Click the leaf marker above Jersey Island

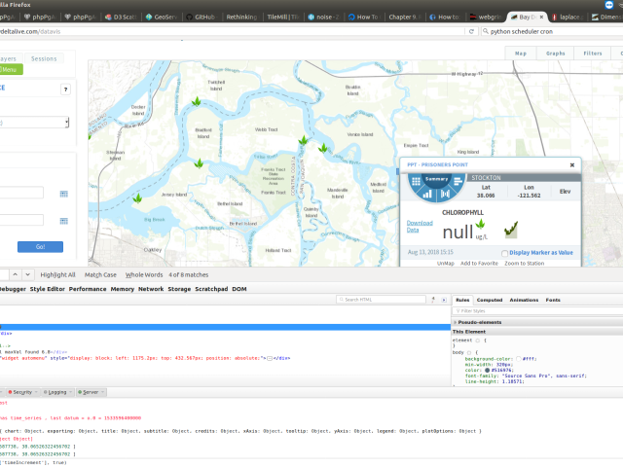199,163
